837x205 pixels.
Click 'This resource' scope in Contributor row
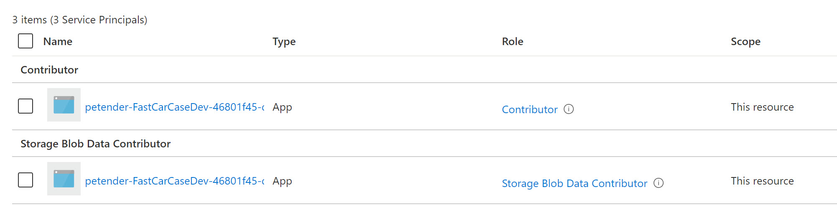(x=762, y=107)
